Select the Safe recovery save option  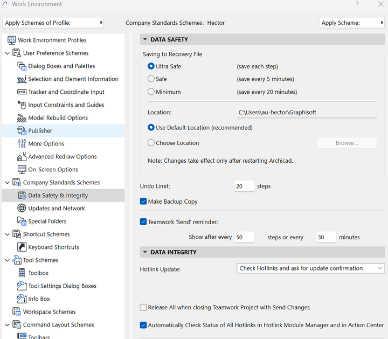[151, 79]
